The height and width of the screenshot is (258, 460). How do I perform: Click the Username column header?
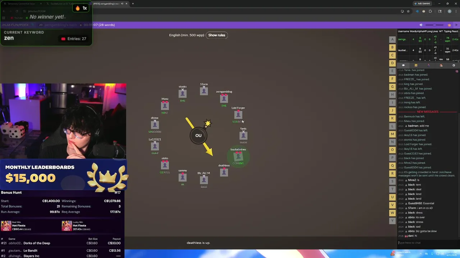(x=403, y=31)
